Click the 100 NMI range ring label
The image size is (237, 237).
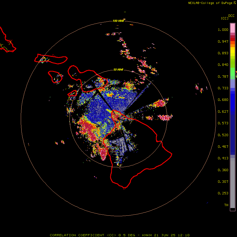pos(118,21)
